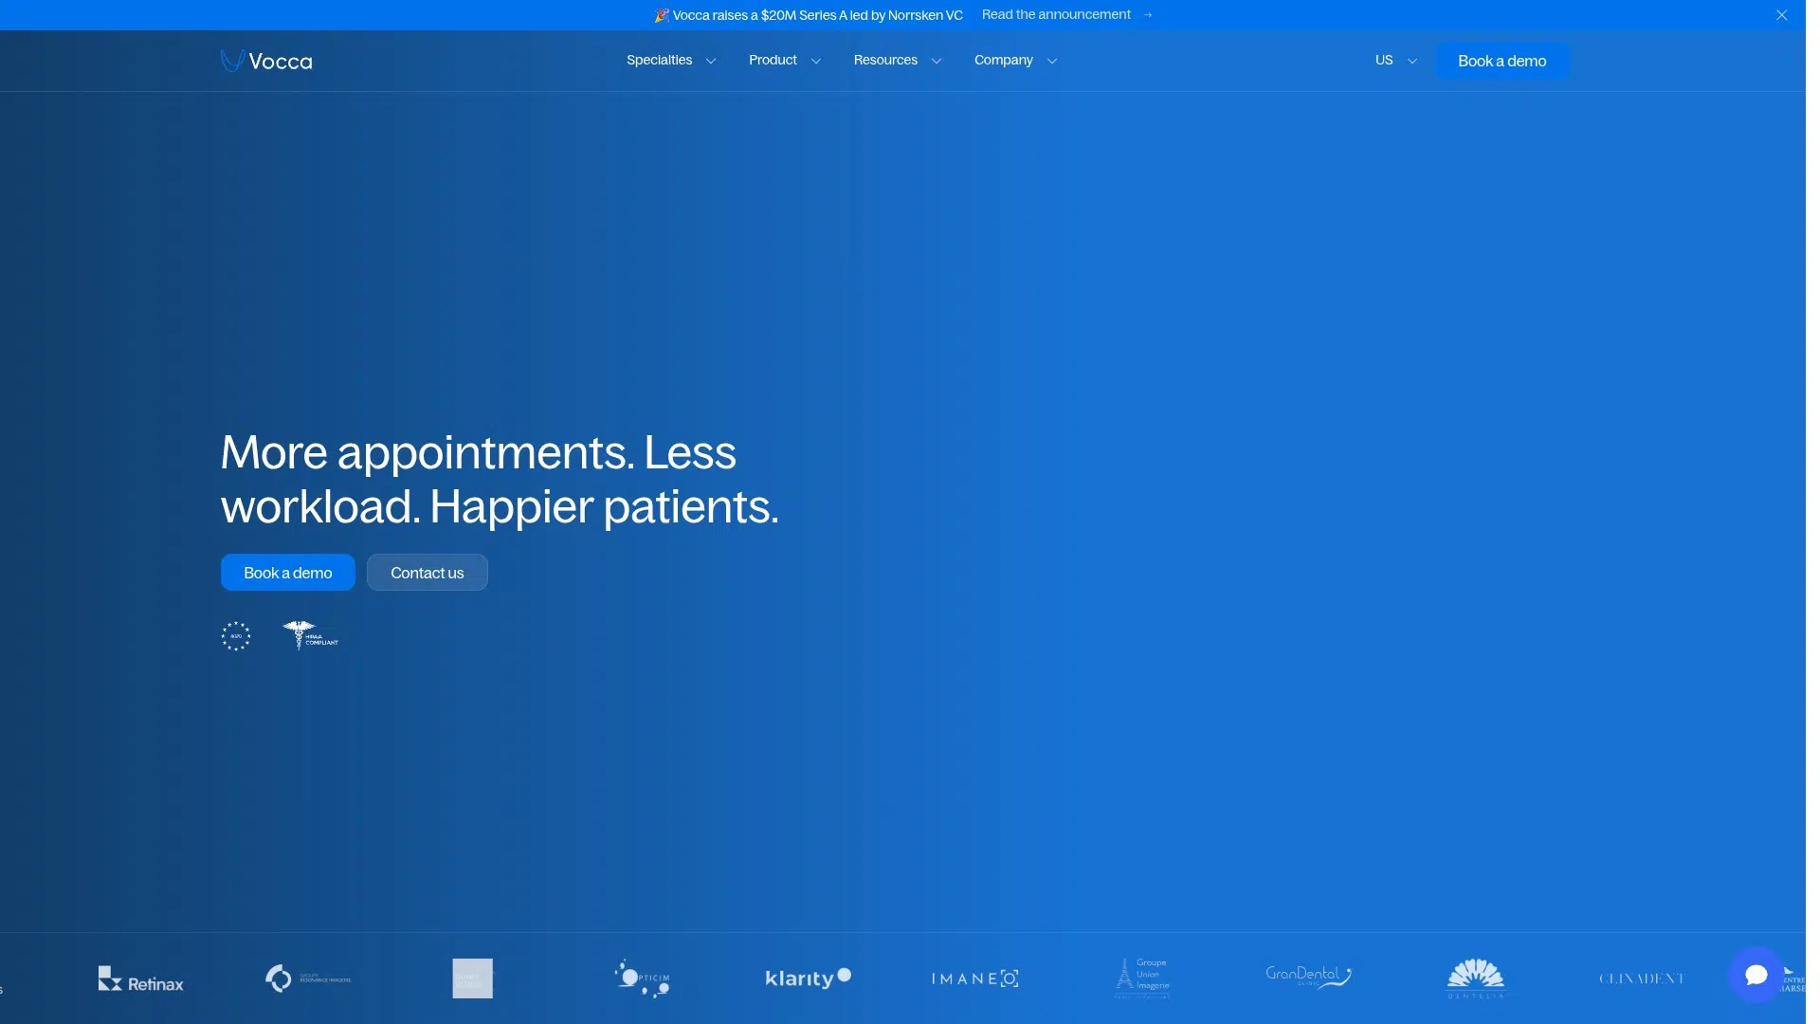The width and height of the screenshot is (1820, 1024).
Task: Click the Dentelia fan-shaped logo
Action: click(x=1475, y=978)
